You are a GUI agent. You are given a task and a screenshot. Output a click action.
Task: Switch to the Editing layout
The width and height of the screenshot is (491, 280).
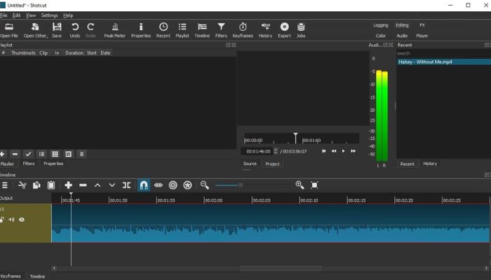(x=402, y=25)
